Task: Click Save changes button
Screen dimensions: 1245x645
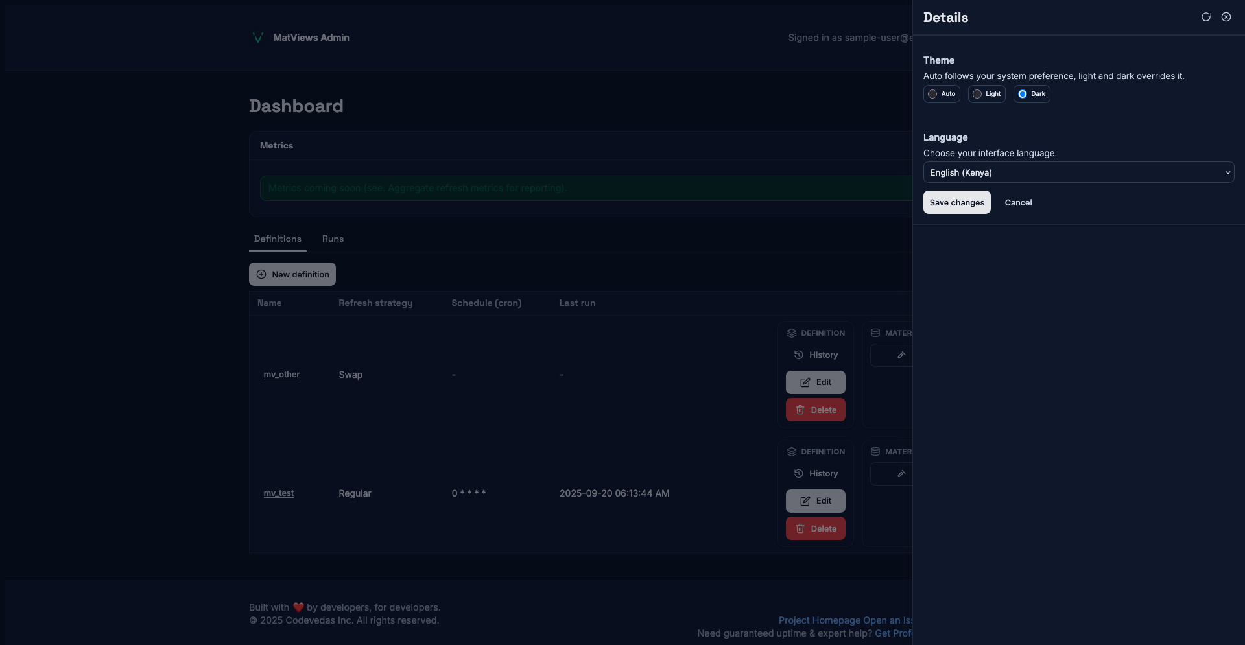Action: 956,202
